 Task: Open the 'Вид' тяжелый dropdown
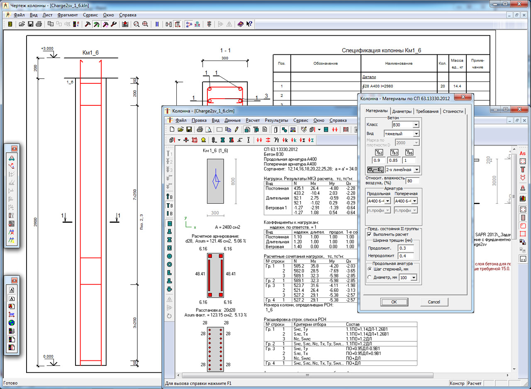pyautogui.click(x=416, y=134)
